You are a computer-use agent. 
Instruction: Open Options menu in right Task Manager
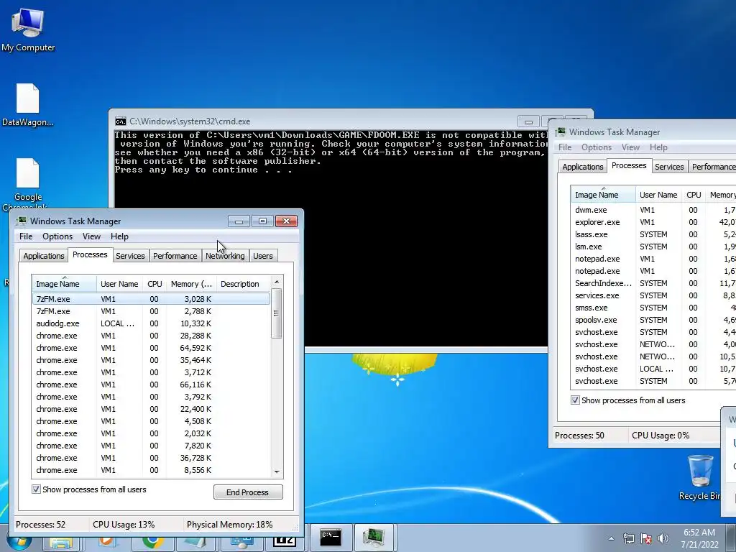[597, 147]
